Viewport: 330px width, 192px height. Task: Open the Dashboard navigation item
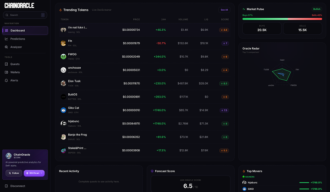(25, 30)
